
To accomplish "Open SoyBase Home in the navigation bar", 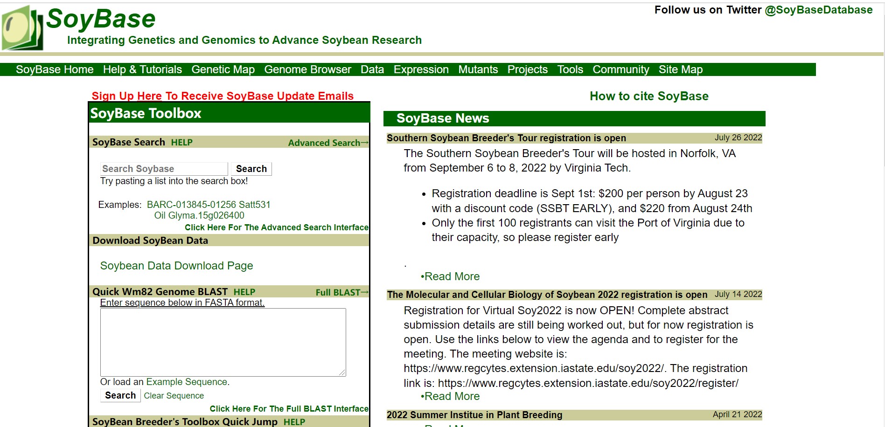I will point(55,69).
